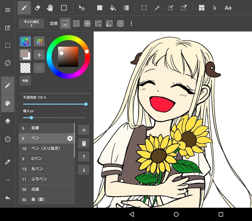Open the ruler more options menu
This screenshot has width=252, height=221.
[x=132, y=23]
